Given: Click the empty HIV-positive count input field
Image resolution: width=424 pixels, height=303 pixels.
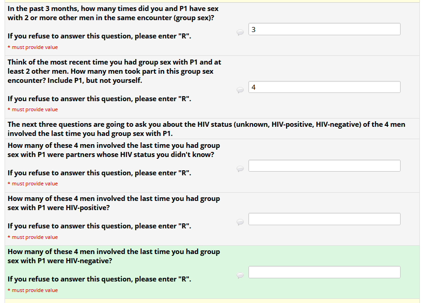Looking at the screenshot, I should tap(324, 219).
